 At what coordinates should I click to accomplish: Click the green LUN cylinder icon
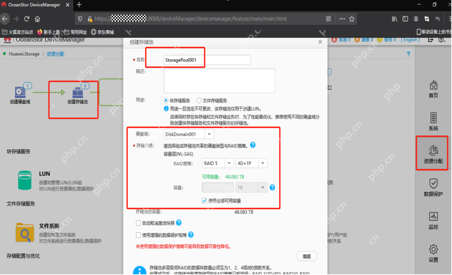pos(25,180)
